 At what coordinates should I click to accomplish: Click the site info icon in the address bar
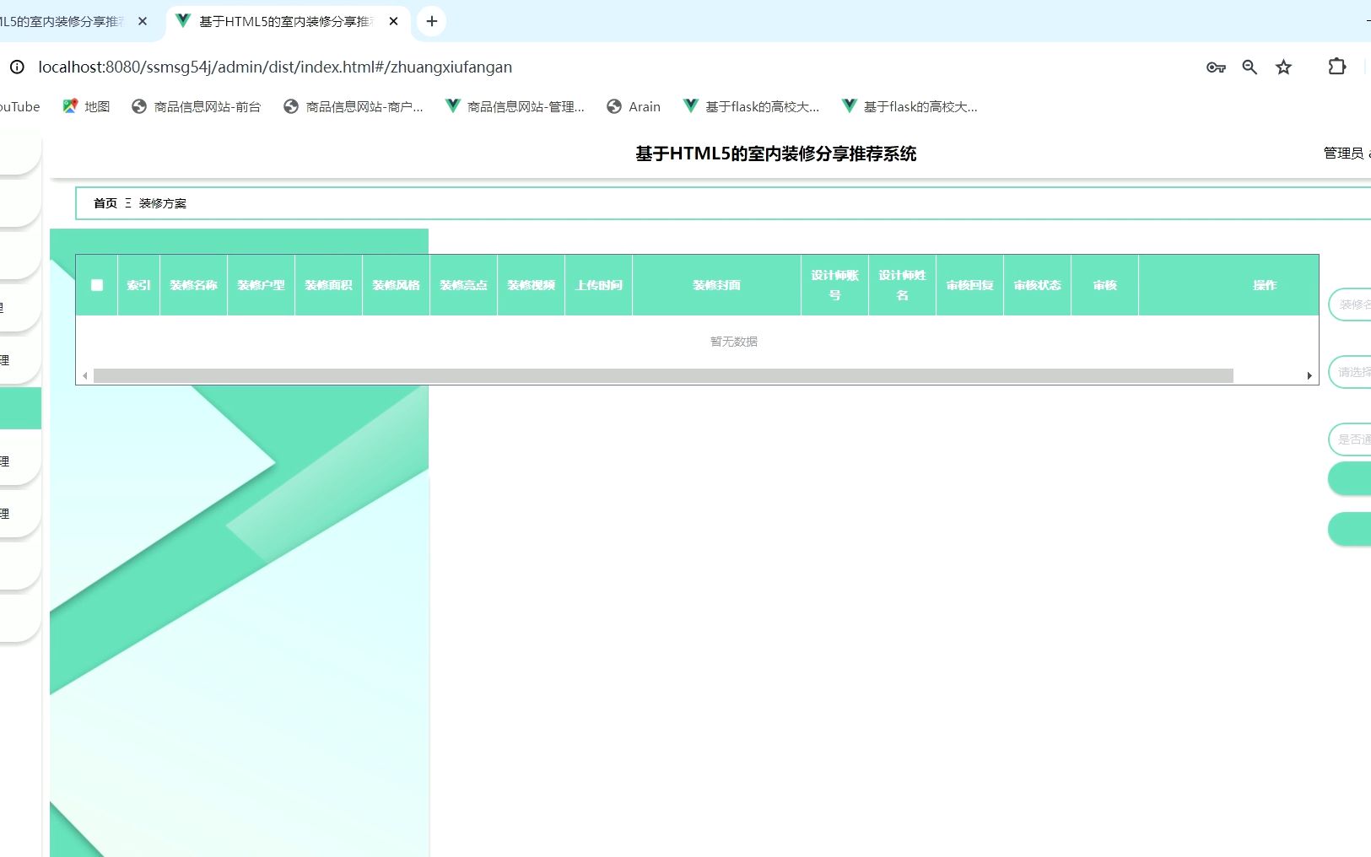(x=19, y=67)
